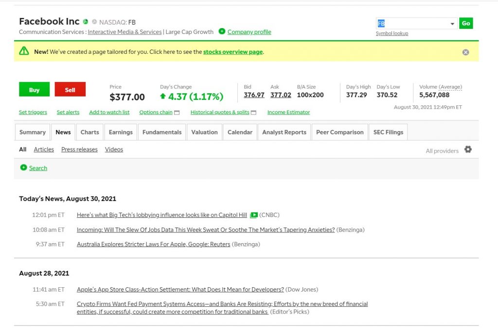
Task: Click the green pie chart icon beside Facebook Inc
Action: [x=86, y=21]
